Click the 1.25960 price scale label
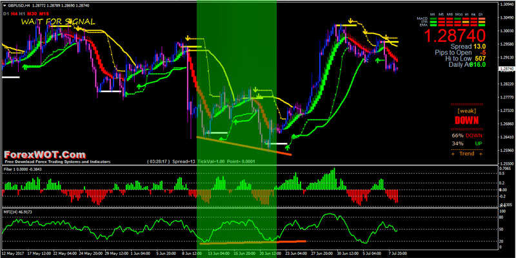Image resolution: width=516 pixels, height=258 pixels. pos(507,151)
